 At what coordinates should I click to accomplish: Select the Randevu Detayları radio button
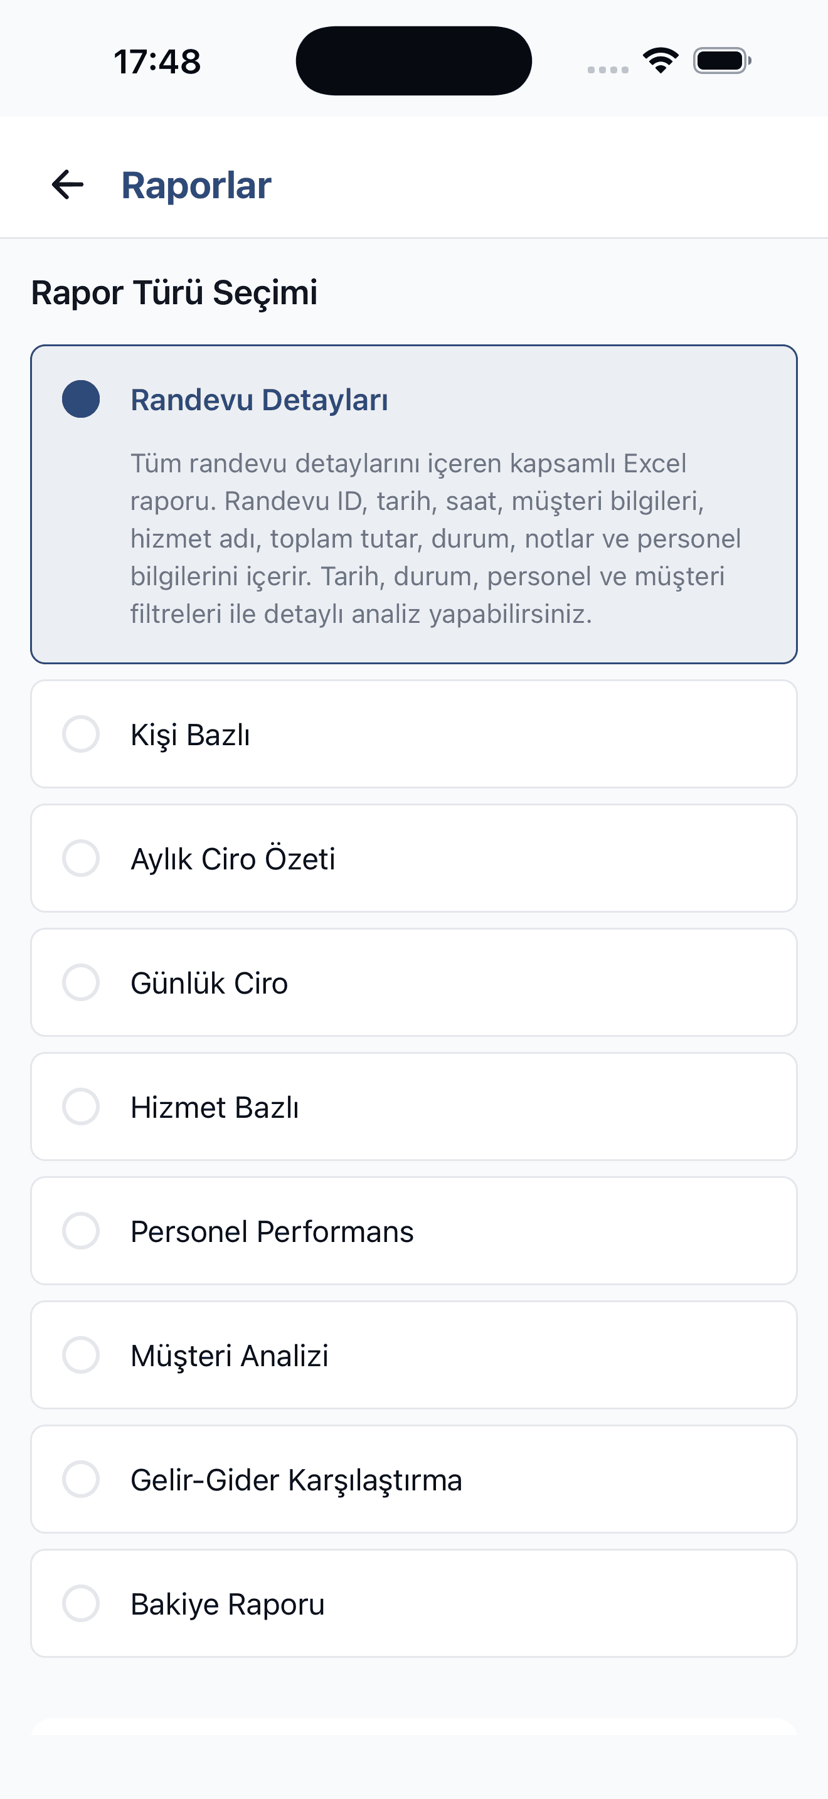tap(81, 399)
